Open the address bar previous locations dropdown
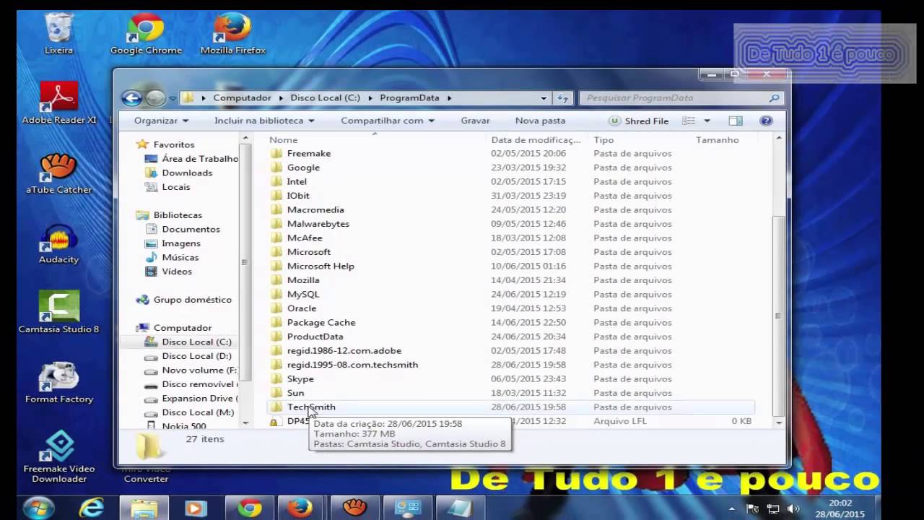The image size is (924, 520). point(544,97)
